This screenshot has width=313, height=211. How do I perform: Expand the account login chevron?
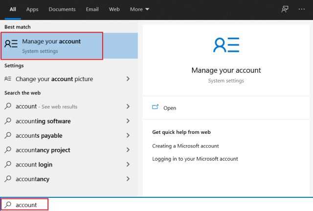(128, 164)
